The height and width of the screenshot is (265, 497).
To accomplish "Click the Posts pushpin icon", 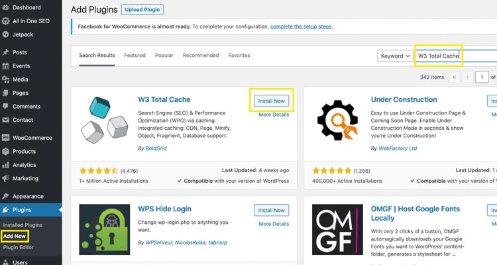I will (5, 52).
